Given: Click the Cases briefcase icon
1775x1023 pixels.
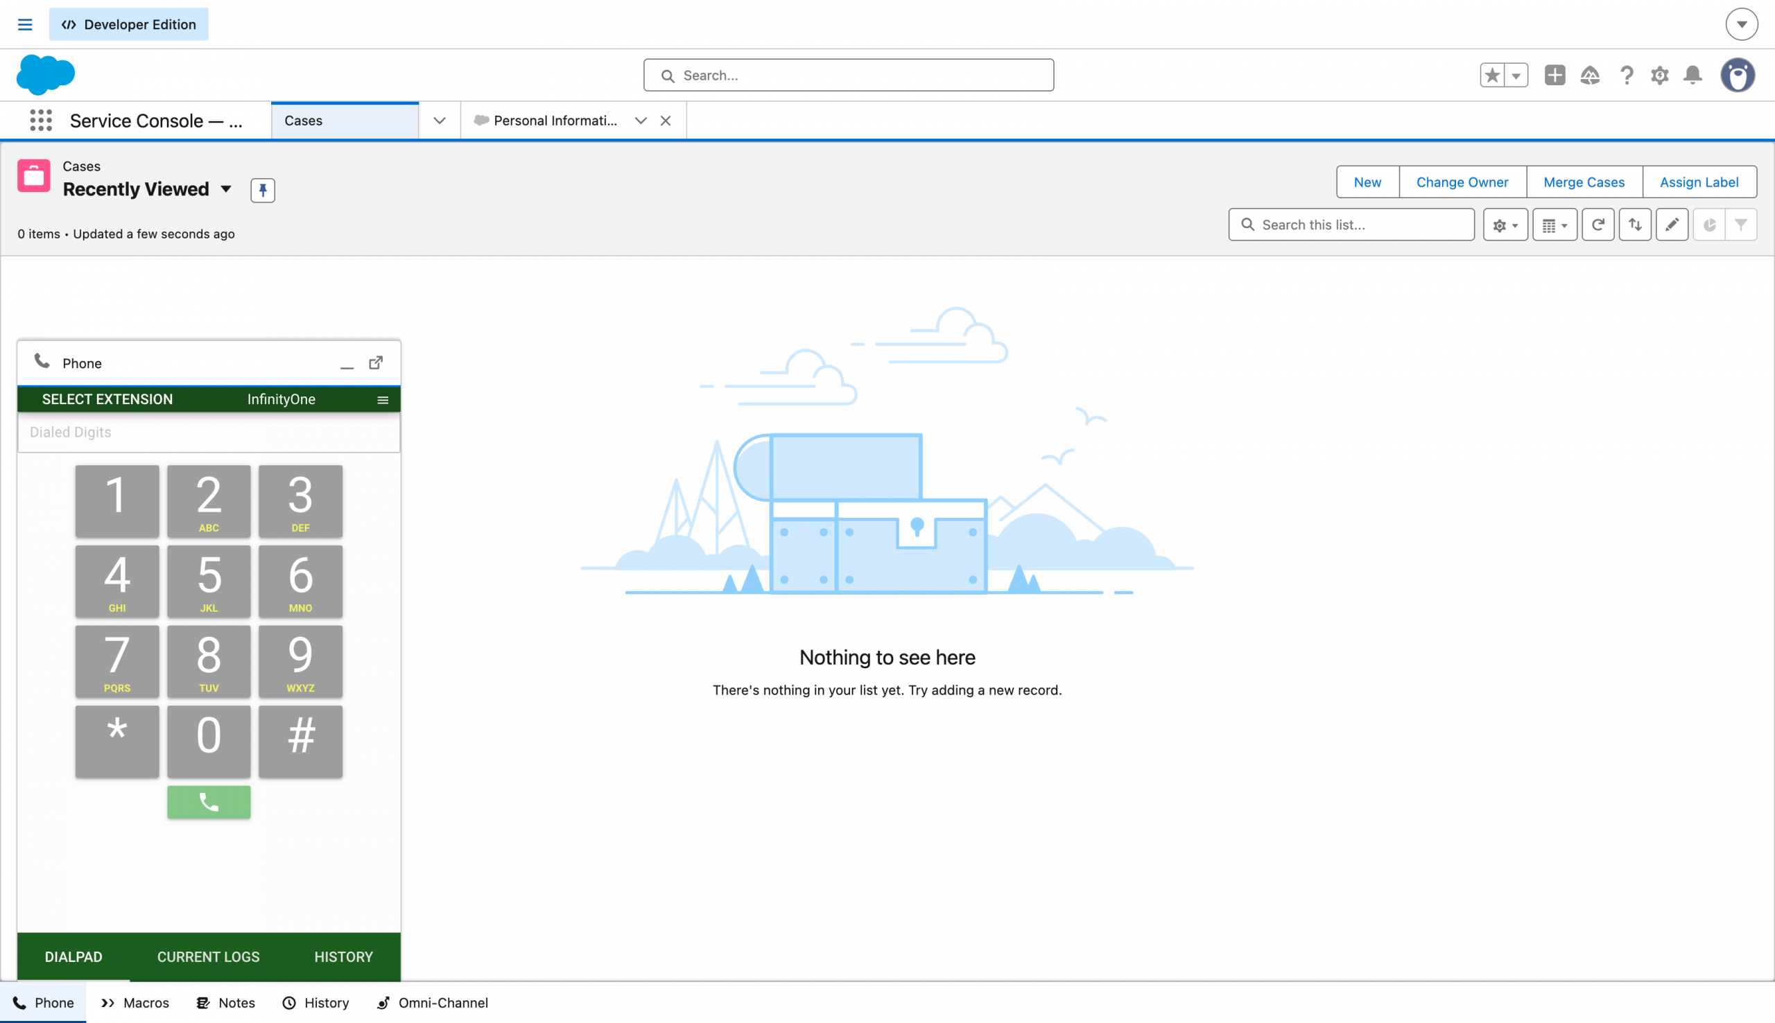Looking at the screenshot, I should (x=34, y=175).
